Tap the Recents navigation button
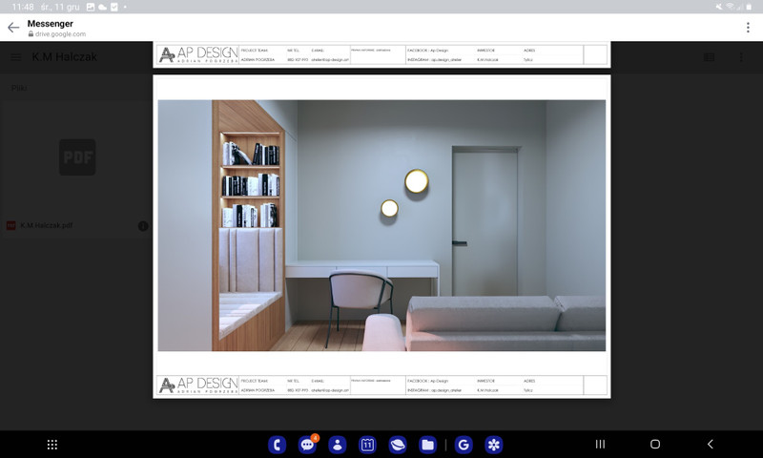This screenshot has height=458, width=763. pos(600,445)
